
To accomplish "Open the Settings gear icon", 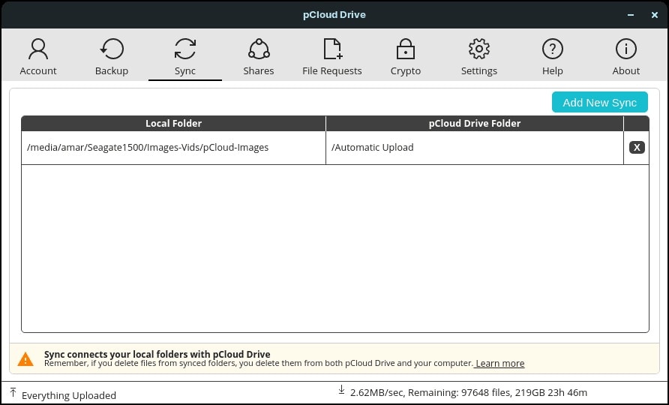I will coord(479,49).
